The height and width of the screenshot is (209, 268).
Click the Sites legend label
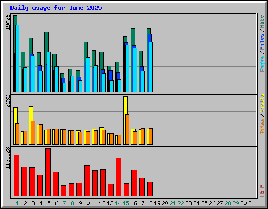tap(262, 126)
